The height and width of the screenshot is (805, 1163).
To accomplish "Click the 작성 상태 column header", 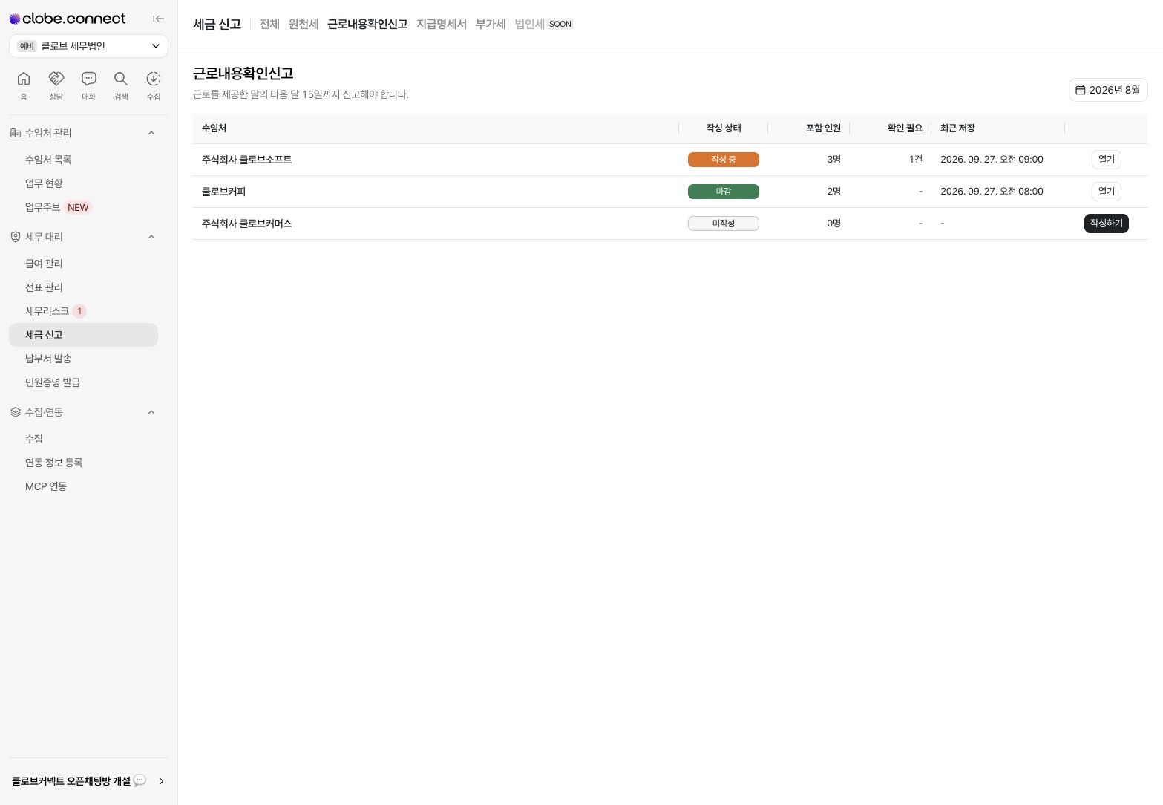I will (724, 128).
